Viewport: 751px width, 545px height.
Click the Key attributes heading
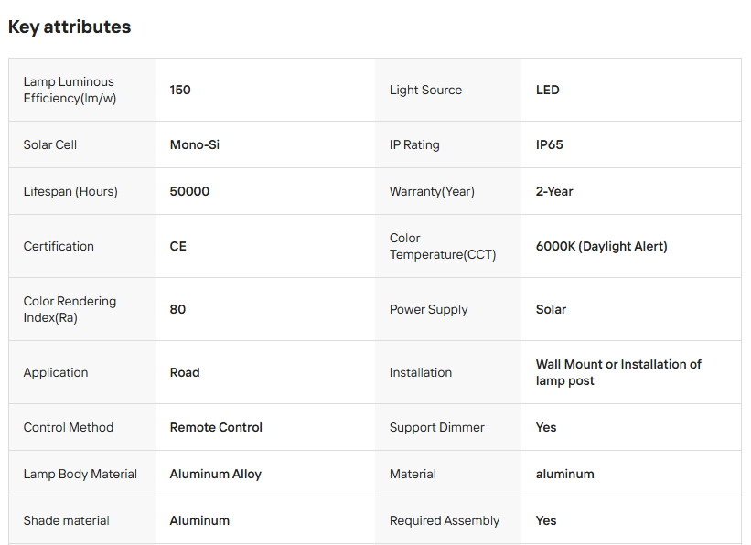pyautogui.click(x=70, y=27)
